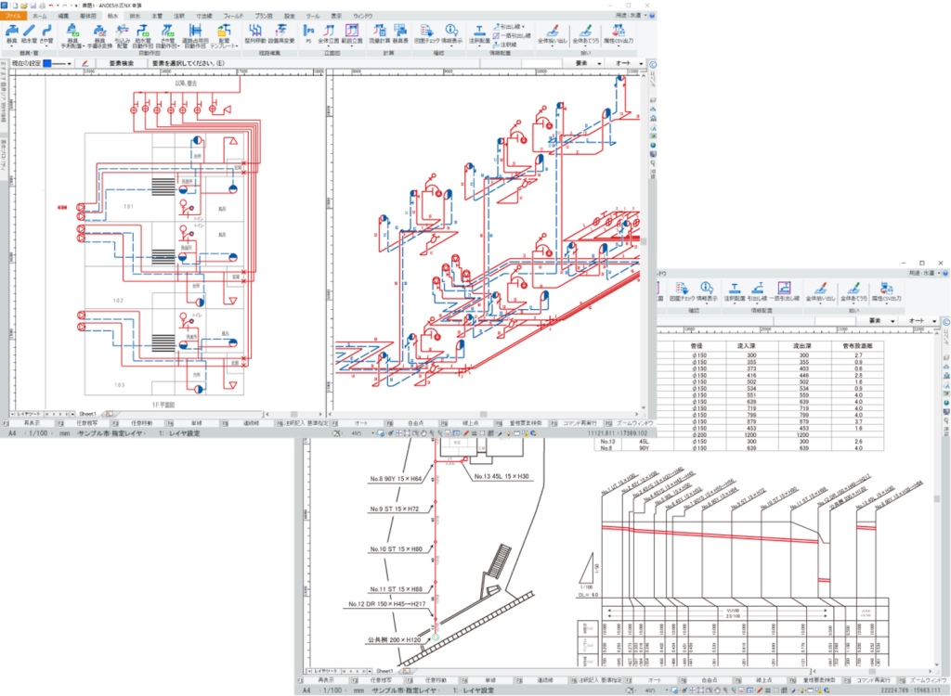
Task: Click the 注釈配置 annotation placement tool
Action: coord(480,35)
